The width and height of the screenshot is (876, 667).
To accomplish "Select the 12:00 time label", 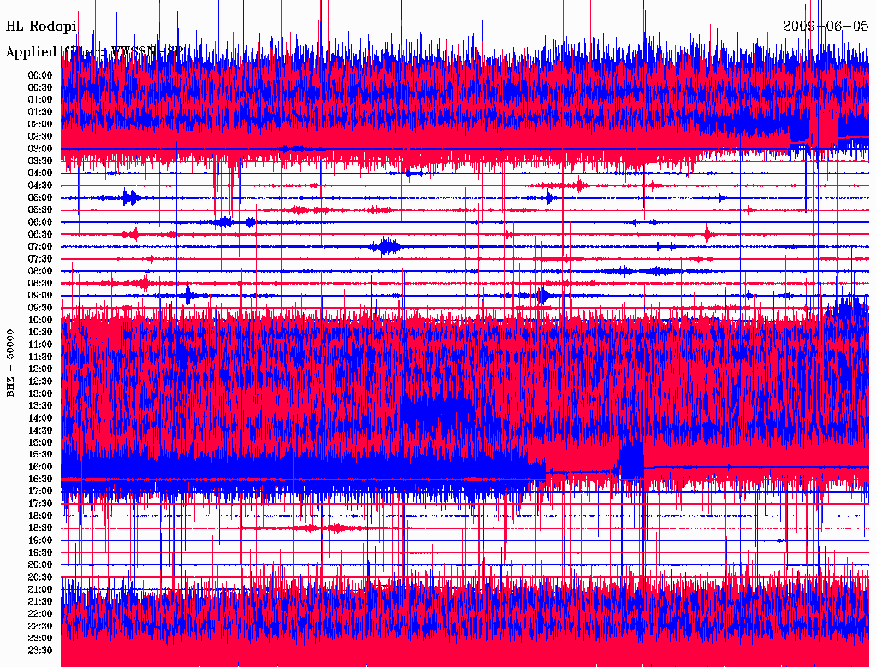I will click(x=40, y=369).
